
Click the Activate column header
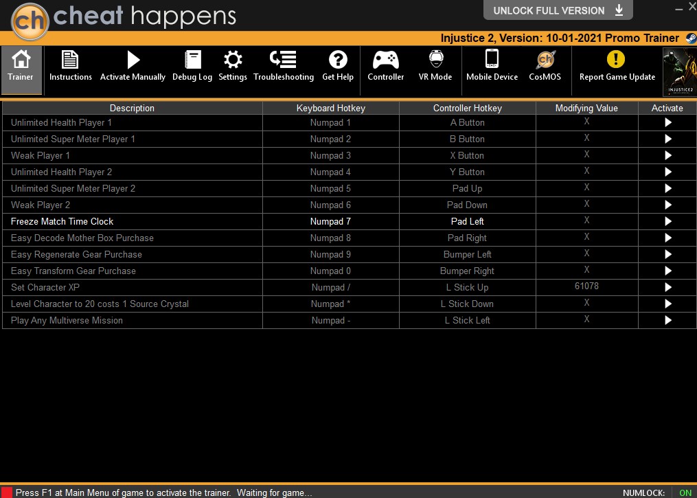[667, 108]
